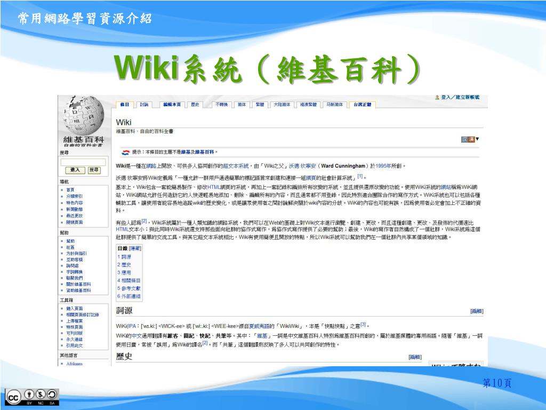The height and width of the screenshot is (410, 546).
Task: Select the 簡體 variant tab
Action: tap(242, 105)
